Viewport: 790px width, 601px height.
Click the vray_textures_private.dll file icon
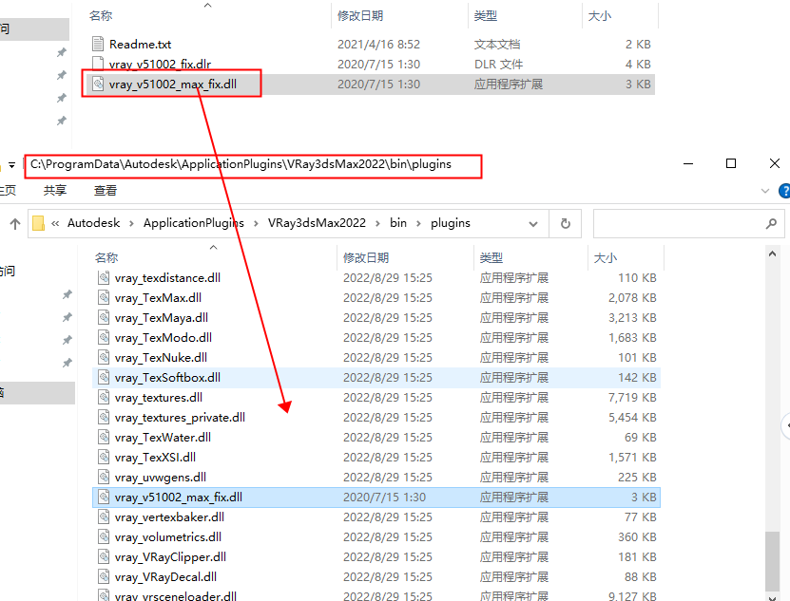(104, 417)
